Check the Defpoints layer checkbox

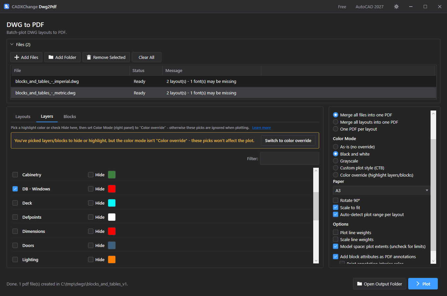point(15,217)
